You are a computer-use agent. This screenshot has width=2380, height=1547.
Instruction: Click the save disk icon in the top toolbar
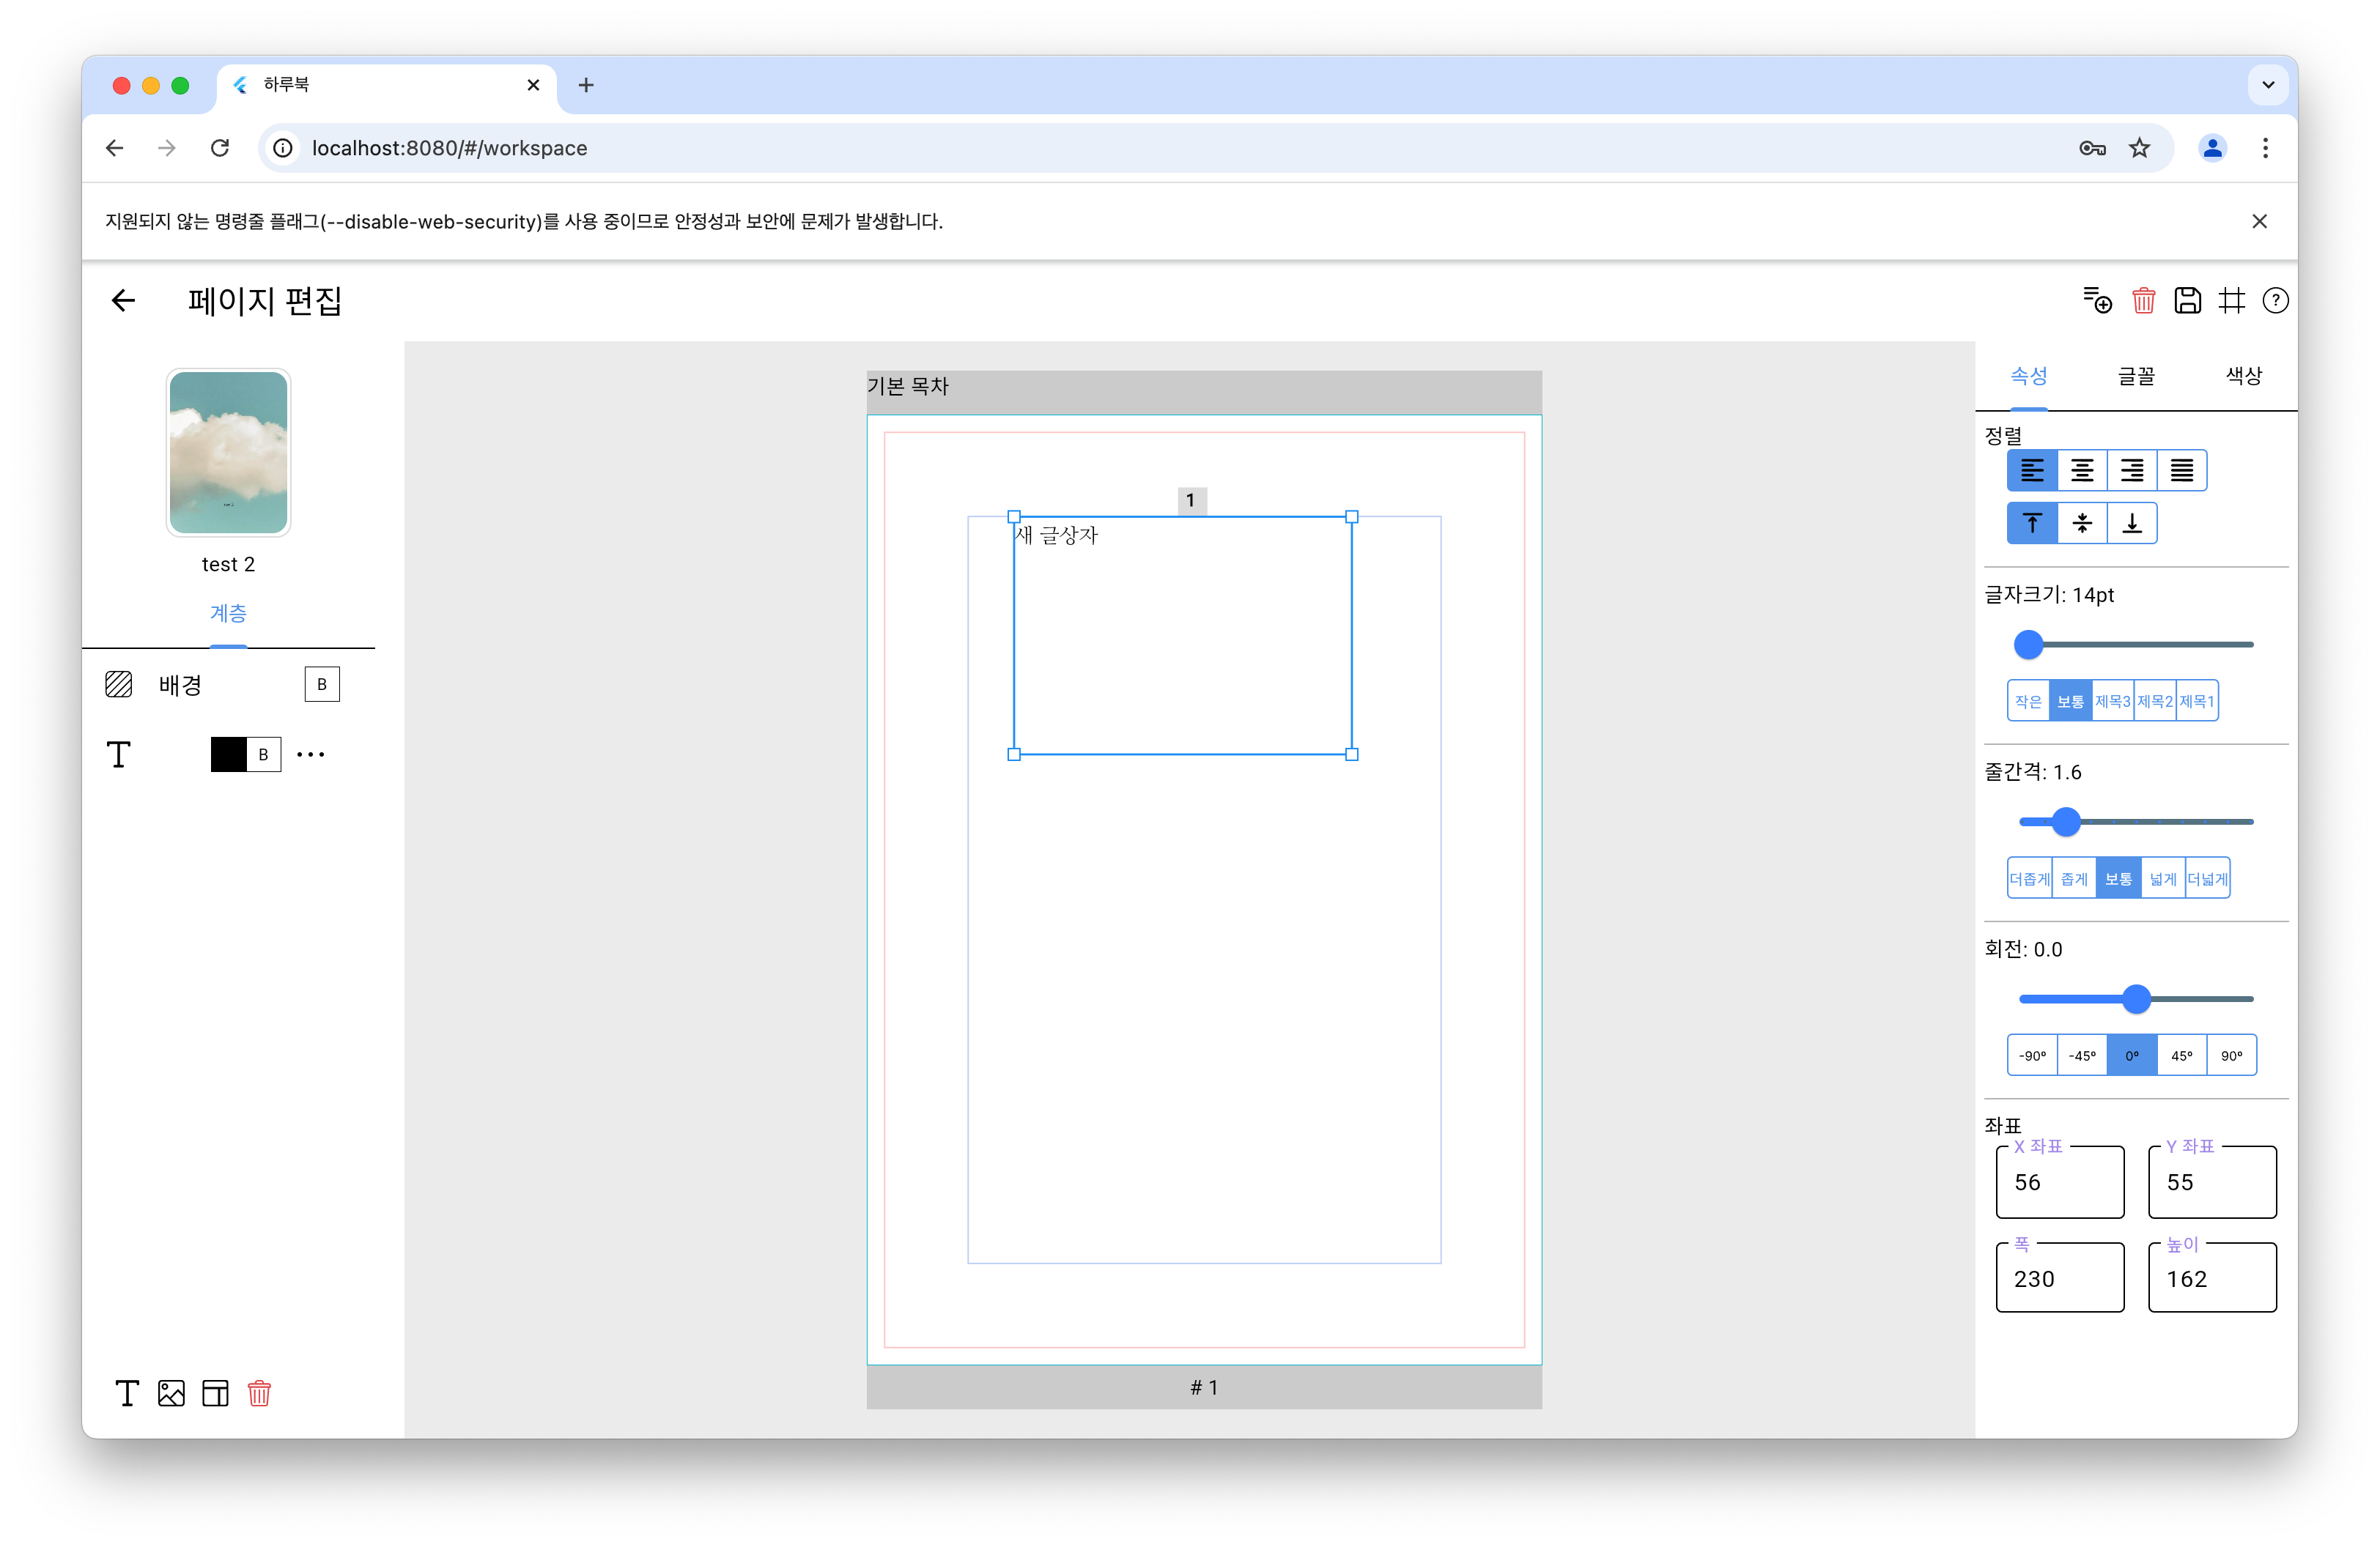pos(2187,301)
